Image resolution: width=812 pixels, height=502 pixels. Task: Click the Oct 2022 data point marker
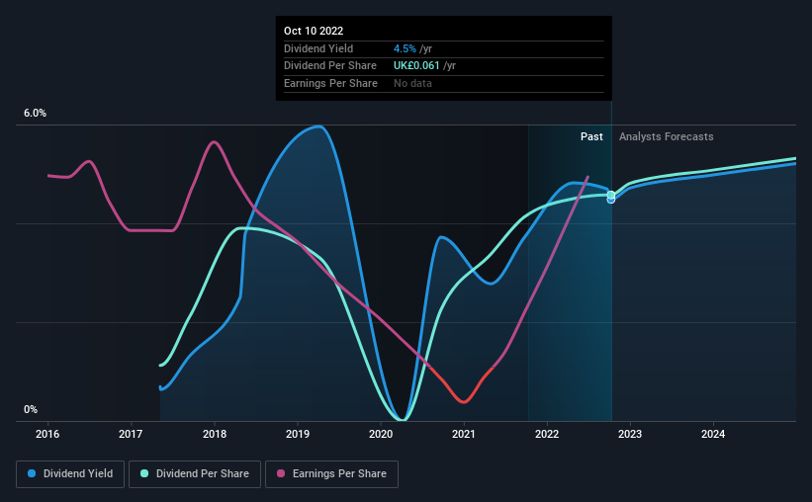click(x=611, y=198)
